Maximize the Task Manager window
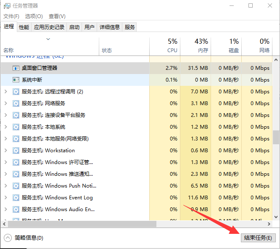The image size is (280, 249). click(251, 6)
